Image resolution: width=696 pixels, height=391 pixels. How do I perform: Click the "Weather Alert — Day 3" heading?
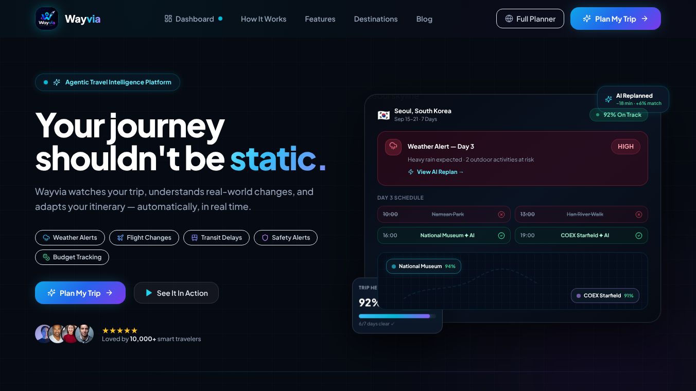[441, 147]
